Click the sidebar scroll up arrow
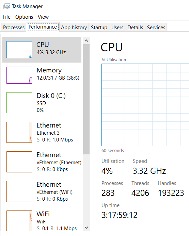Viewport: 189px width, 236px height. [86, 41]
